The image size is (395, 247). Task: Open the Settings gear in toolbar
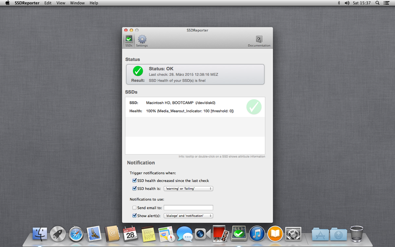(142, 41)
